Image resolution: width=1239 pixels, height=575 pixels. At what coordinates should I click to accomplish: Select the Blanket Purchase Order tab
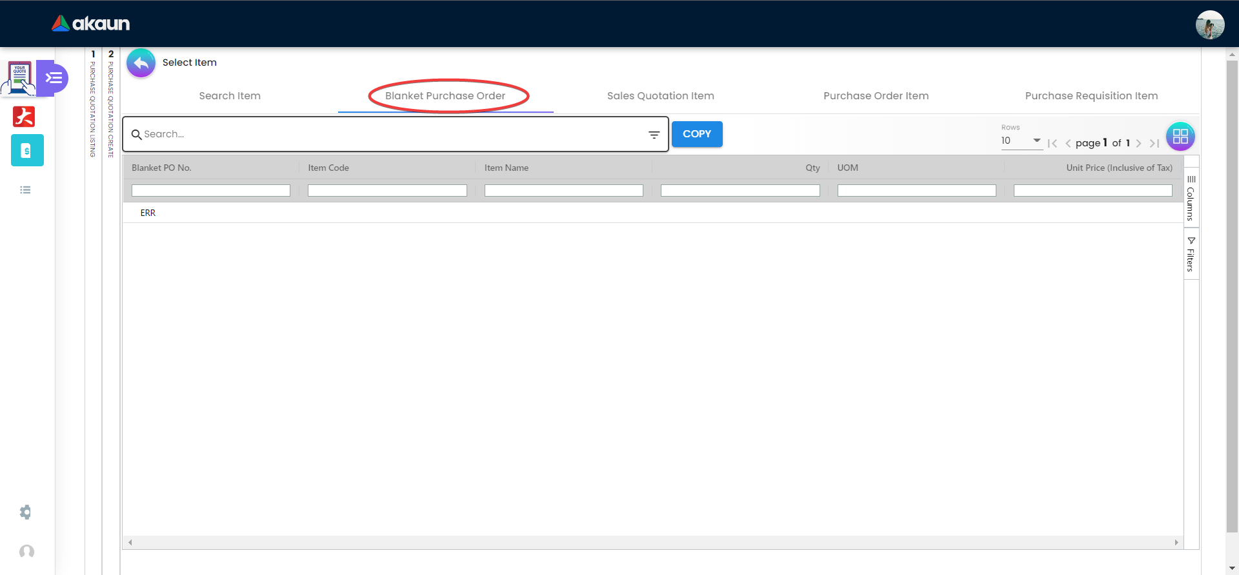pyautogui.click(x=445, y=96)
